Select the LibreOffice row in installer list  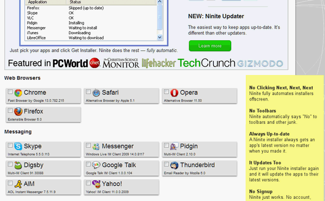tap(91, 37)
